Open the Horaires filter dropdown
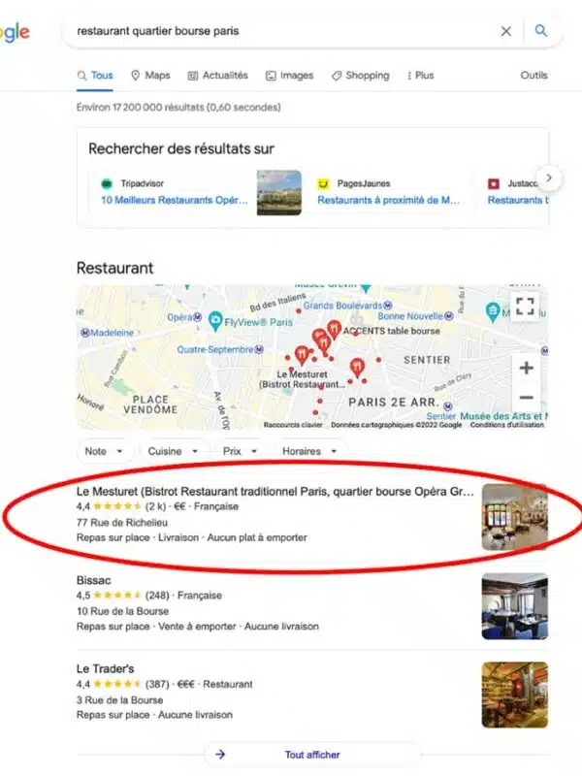This screenshot has height=776, width=582. (x=309, y=451)
